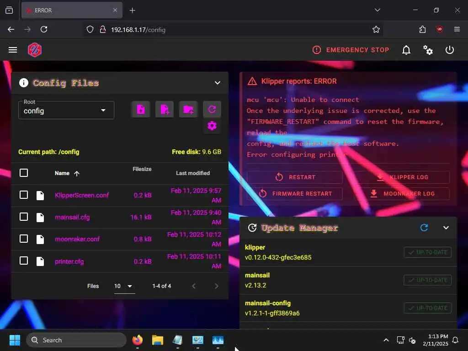Open the Mainsail hamburger navigation menu

[x=12, y=49]
